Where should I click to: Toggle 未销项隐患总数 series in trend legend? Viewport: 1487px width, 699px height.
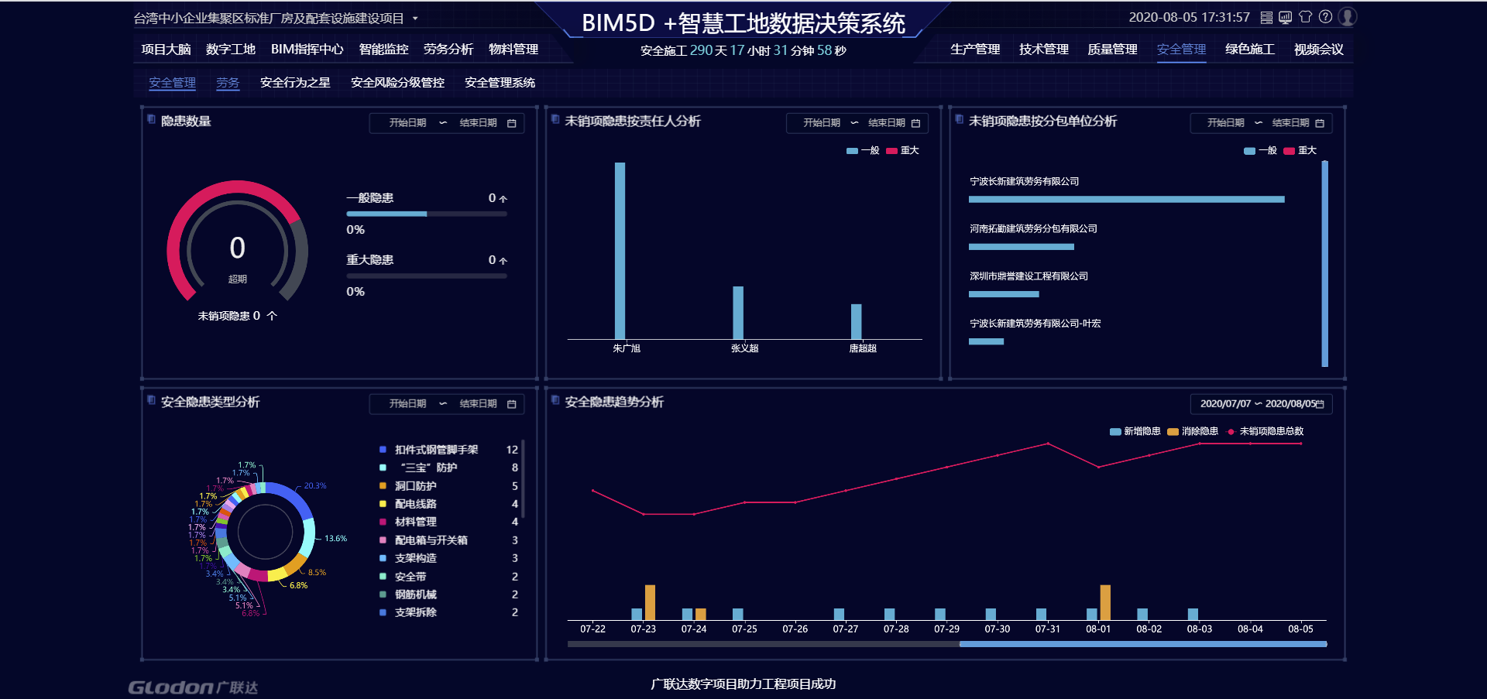[x=1265, y=432]
